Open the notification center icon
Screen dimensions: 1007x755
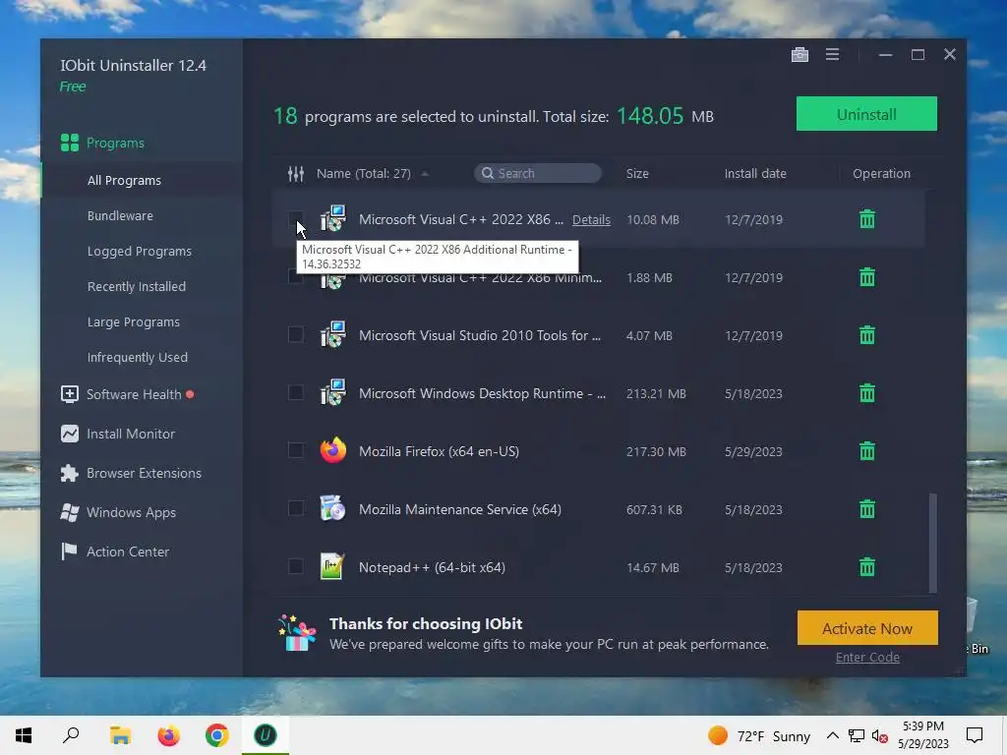(x=975, y=735)
